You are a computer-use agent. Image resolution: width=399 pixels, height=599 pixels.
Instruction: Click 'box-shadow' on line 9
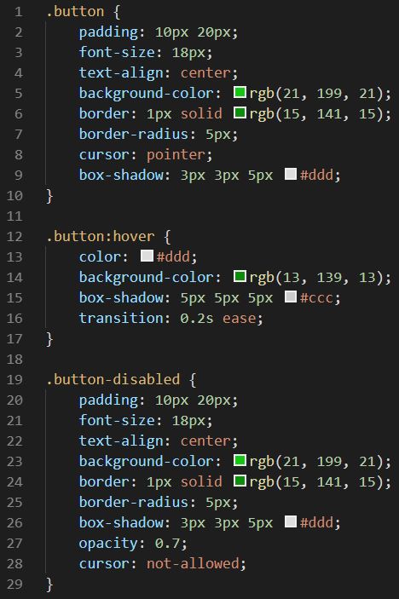coord(121,175)
